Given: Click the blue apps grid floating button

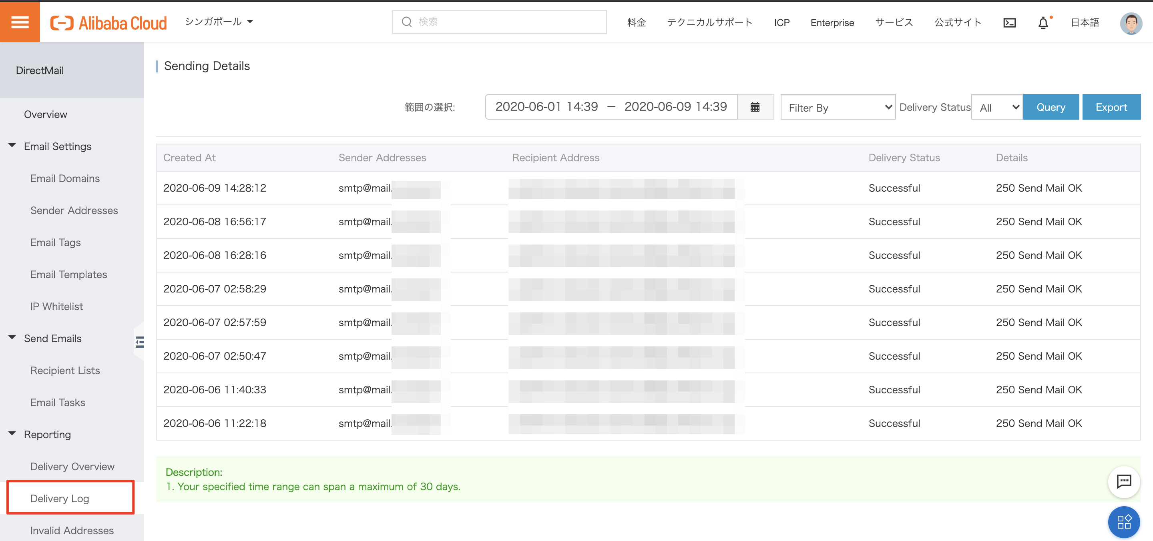Looking at the screenshot, I should (1123, 522).
